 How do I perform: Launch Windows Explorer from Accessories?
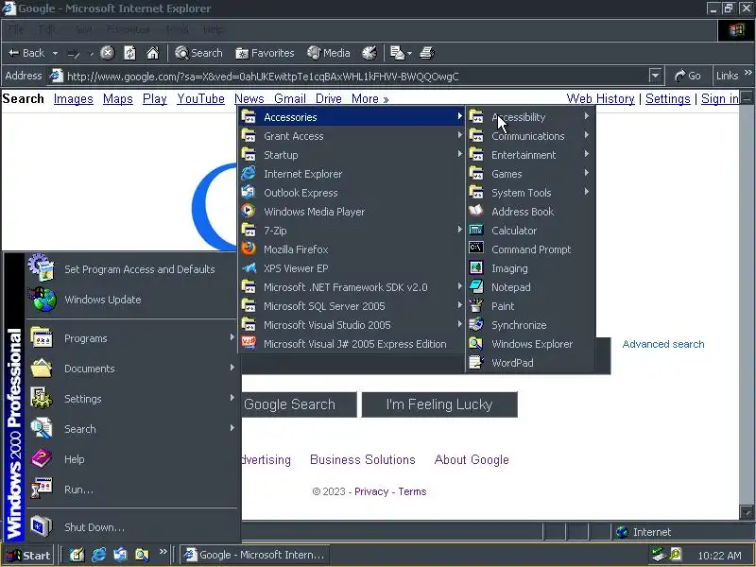pyautogui.click(x=530, y=344)
